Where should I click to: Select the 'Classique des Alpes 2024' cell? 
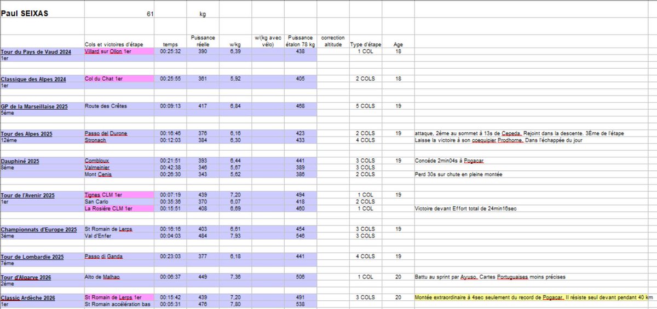click(42, 79)
